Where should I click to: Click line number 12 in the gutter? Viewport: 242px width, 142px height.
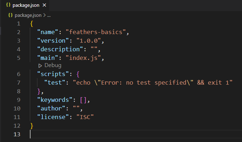click(x=17, y=126)
